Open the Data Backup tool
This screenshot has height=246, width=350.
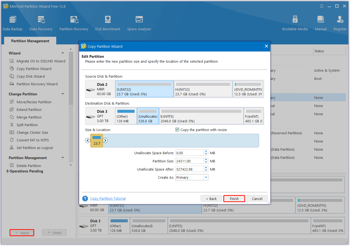(x=13, y=23)
